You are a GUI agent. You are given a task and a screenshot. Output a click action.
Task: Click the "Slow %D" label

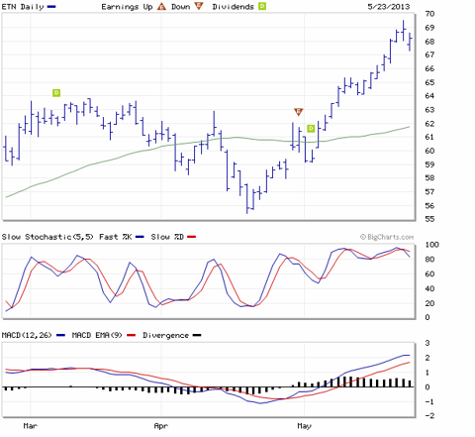[x=167, y=237]
